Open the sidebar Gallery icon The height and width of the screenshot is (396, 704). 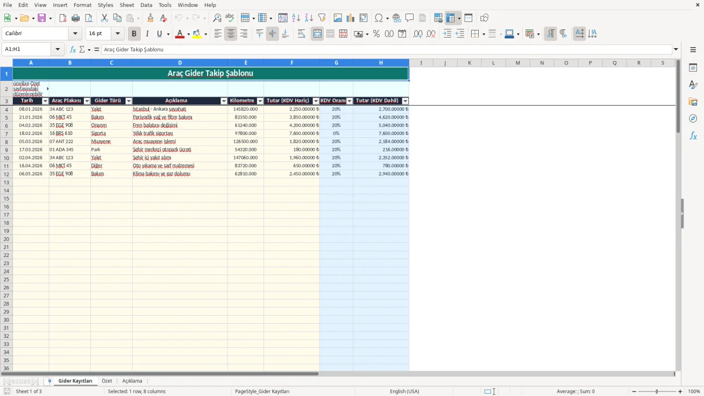click(693, 101)
